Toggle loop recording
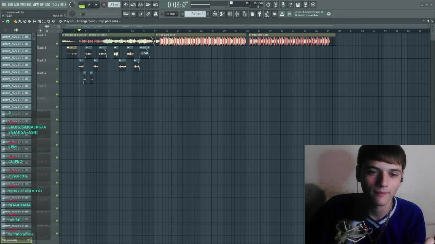The width and height of the screenshot is (435, 244). pyautogui.click(x=156, y=5)
